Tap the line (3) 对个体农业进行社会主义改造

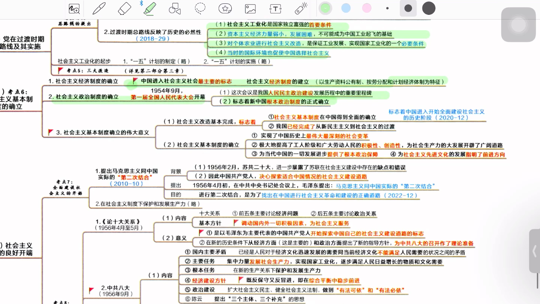319,44
